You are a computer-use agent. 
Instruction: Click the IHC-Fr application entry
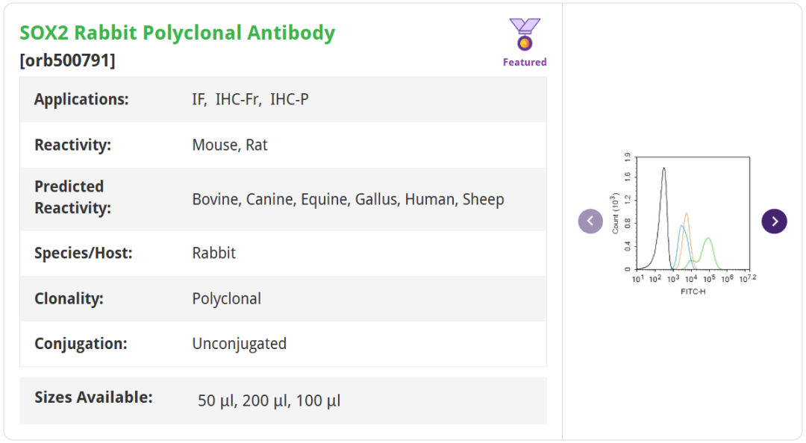tap(238, 99)
